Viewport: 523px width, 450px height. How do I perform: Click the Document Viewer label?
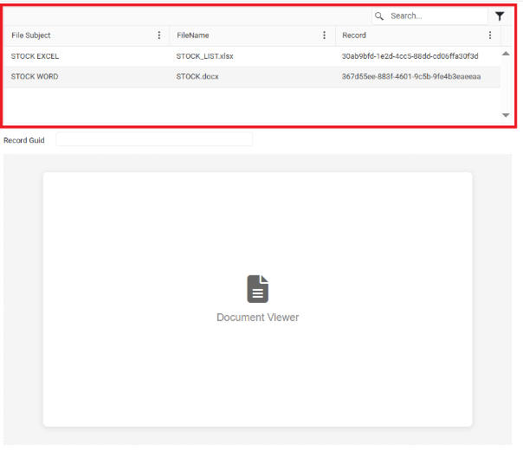(x=257, y=318)
